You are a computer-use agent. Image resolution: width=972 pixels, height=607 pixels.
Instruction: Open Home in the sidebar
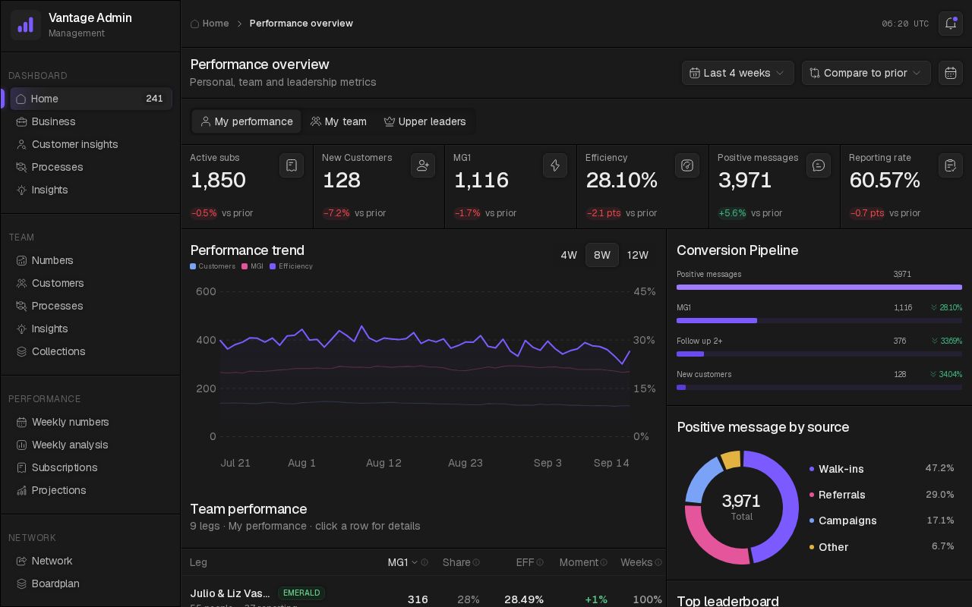[91, 99]
